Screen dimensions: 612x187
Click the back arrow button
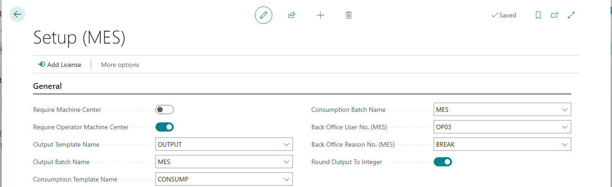tap(17, 14)
